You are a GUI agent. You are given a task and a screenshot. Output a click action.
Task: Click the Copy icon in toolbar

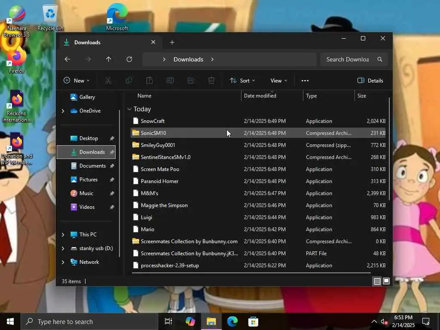click(x=129, y=80)
